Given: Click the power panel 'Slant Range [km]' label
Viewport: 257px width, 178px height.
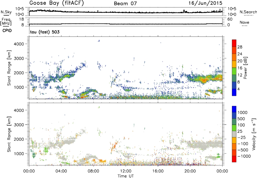Looking at the screenshot, I should coord(9,68).
